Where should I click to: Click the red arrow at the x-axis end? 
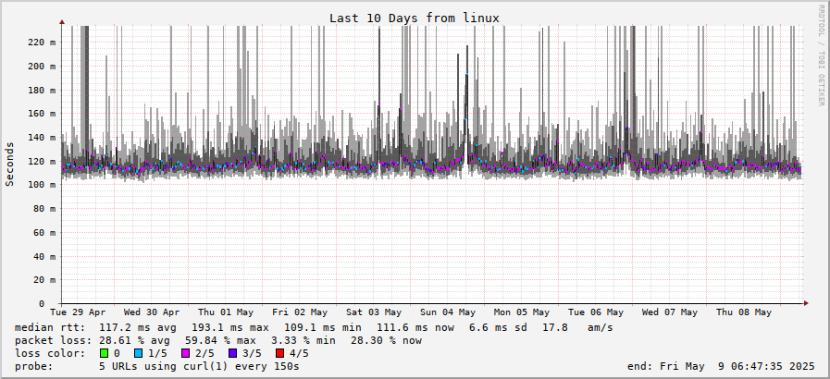click(x=806, y=303)
